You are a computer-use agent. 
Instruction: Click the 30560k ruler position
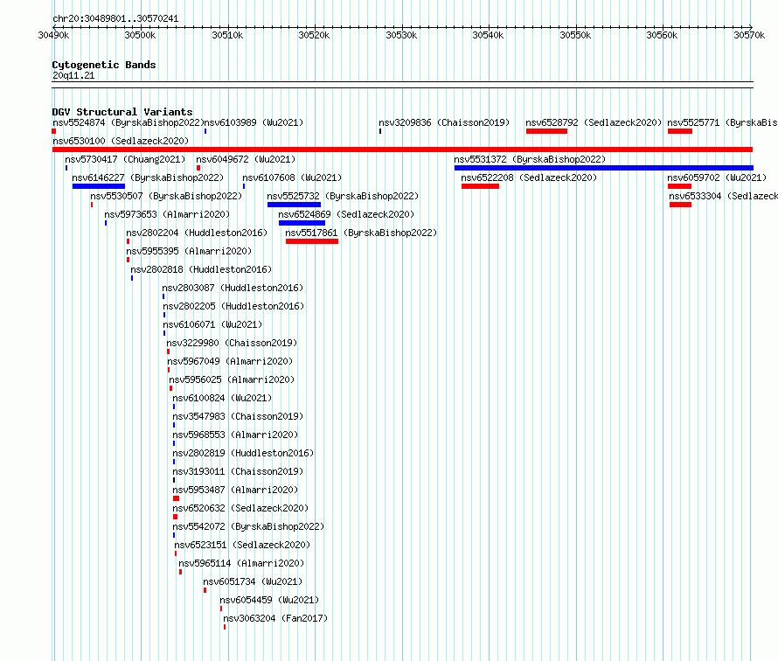pos(663,35)
